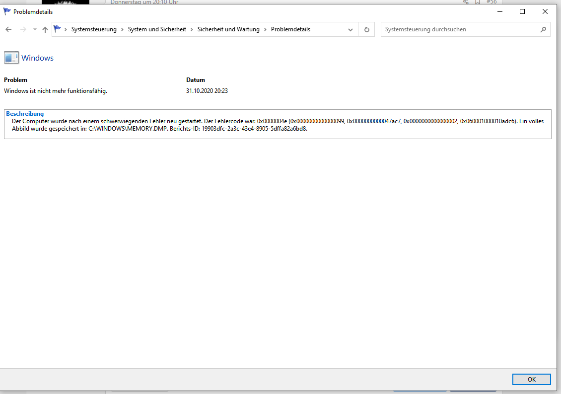Select date value 31.10.2020 20:23
The image size is (561, 394).
tap(207, 91)
